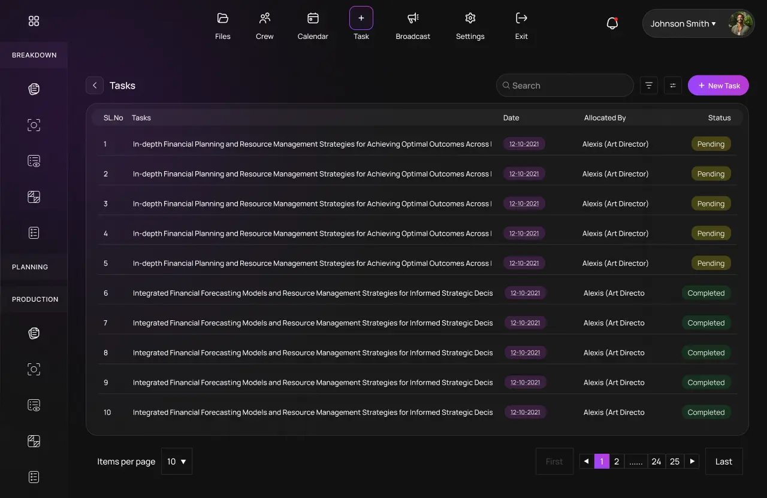Create a new task with New Task button

(718, 85)
